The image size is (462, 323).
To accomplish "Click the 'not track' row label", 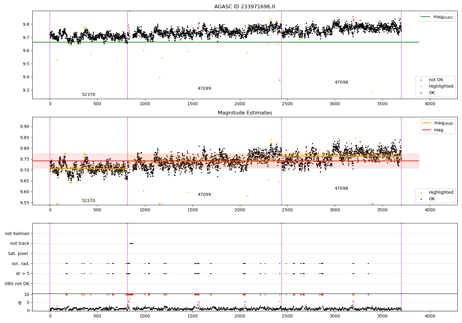I will click(x=20, y=244).
